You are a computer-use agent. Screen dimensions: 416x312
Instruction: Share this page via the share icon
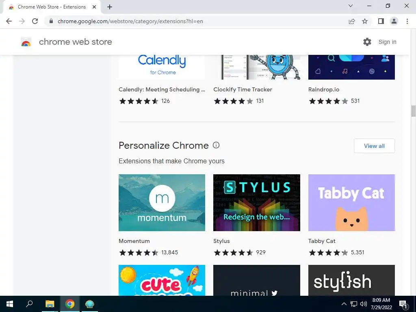pyautogui.click(x=352, y=21)
